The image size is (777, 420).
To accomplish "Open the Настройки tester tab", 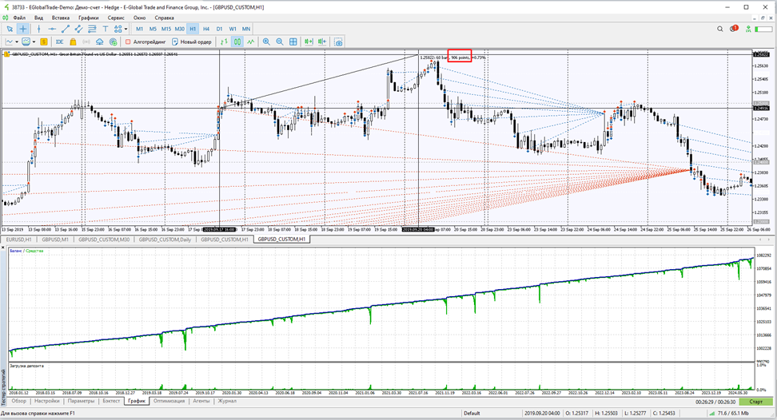I will (47, 401).
